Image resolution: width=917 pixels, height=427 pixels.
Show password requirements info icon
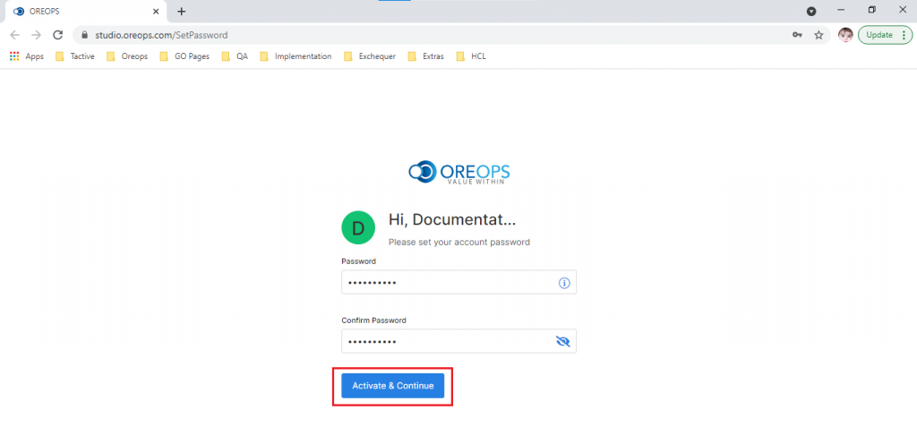[x=564, y=283]
